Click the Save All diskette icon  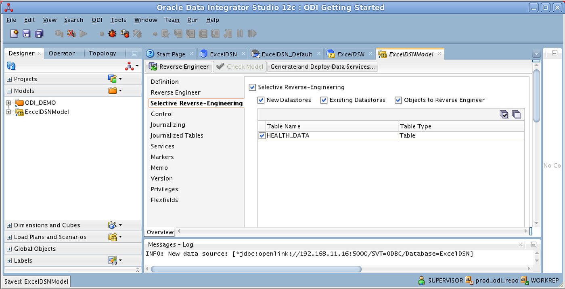[39, 33]
